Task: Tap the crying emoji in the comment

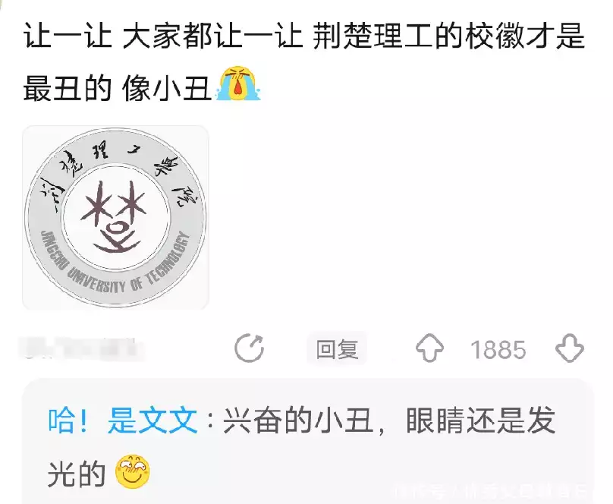Action: click(238, 84)
